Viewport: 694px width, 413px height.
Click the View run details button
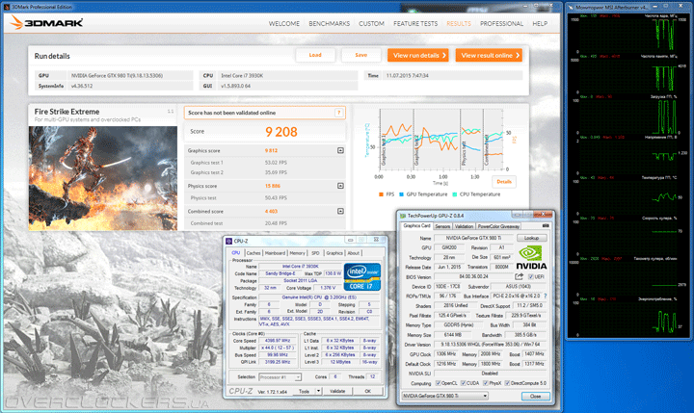[x=417, y=55]
